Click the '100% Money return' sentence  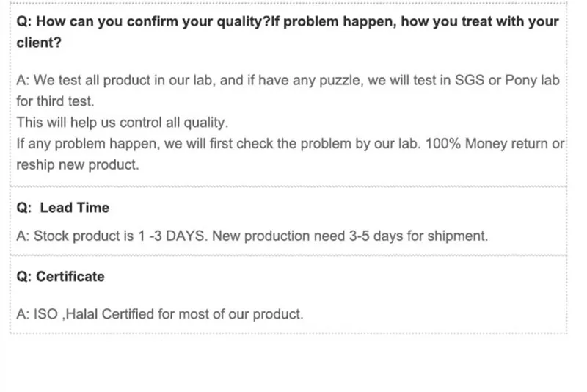coord(495,144)
